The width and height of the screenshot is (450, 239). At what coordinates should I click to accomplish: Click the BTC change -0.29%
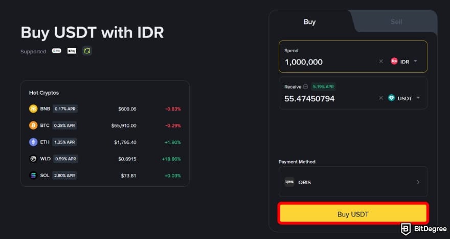tap(173, 125)
